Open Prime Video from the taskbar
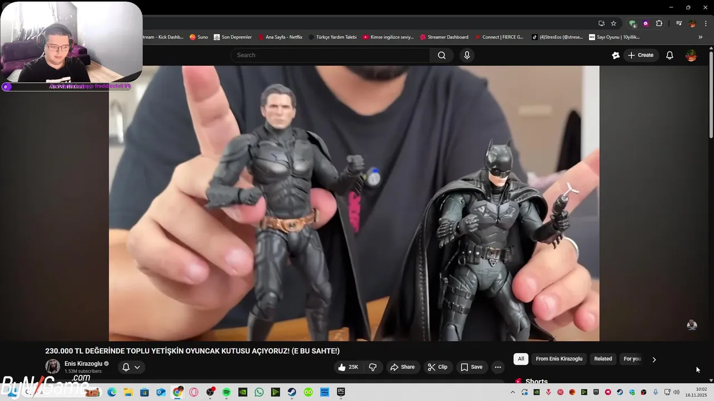The image size is (714, 401). 325,392
